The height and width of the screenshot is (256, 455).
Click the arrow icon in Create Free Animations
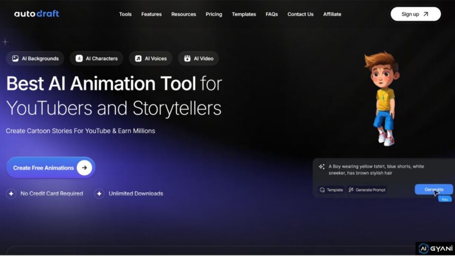tap(85, 168)
